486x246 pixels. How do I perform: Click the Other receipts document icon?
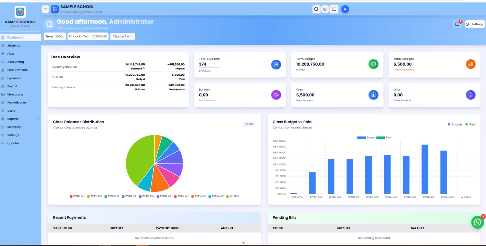(x=471, y=95)
